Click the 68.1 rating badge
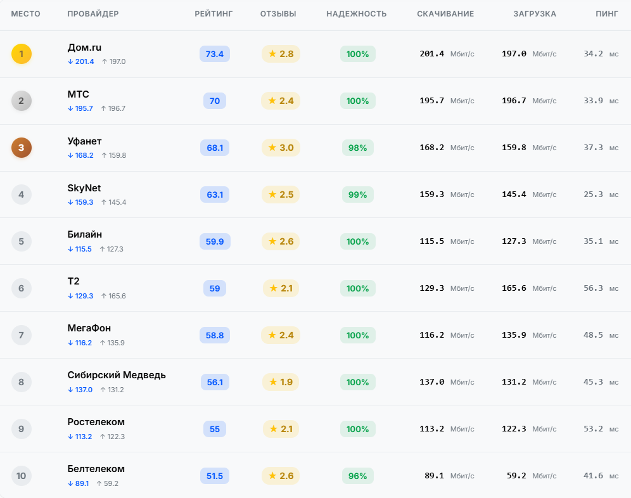Image resolution: width=631 pixels, height=498 pixels. point(215,148)
